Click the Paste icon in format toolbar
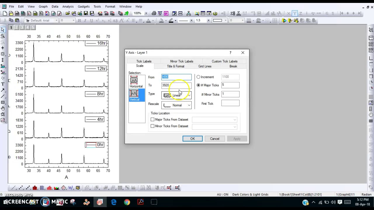The image size is (374, 210). click(x=17, y=20)
